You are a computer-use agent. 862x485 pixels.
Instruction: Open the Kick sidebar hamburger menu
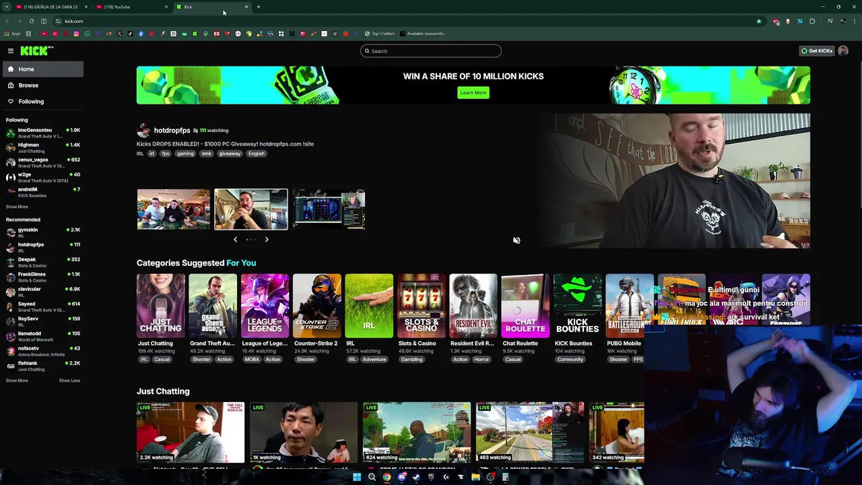point(11,51)
